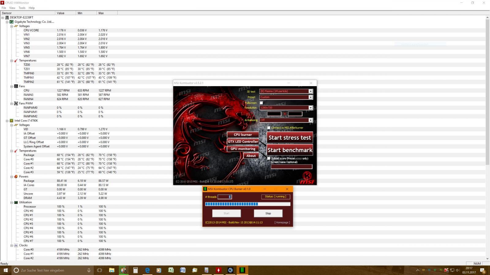Collapse the Fans PWM group
490x275 pixels.
[12, 104]
